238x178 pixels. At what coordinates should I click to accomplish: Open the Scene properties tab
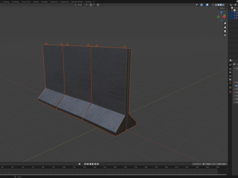click(x=231, y=80)
